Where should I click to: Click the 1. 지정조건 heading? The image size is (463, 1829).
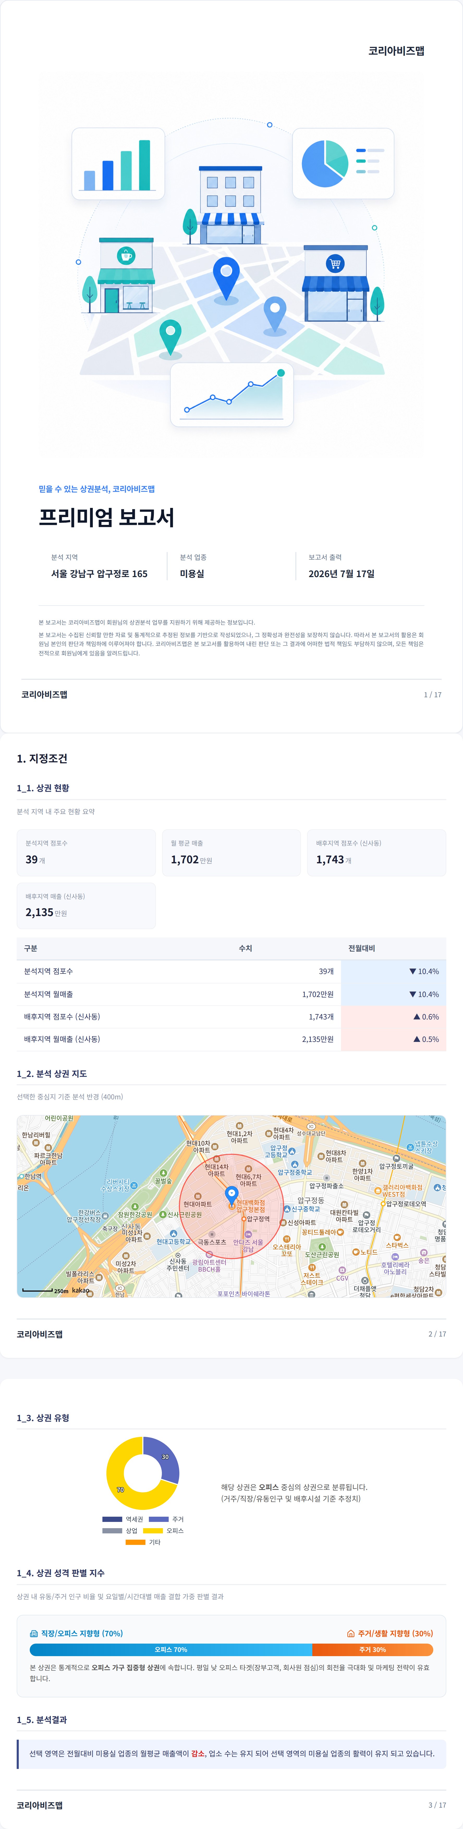coord(42,758)
